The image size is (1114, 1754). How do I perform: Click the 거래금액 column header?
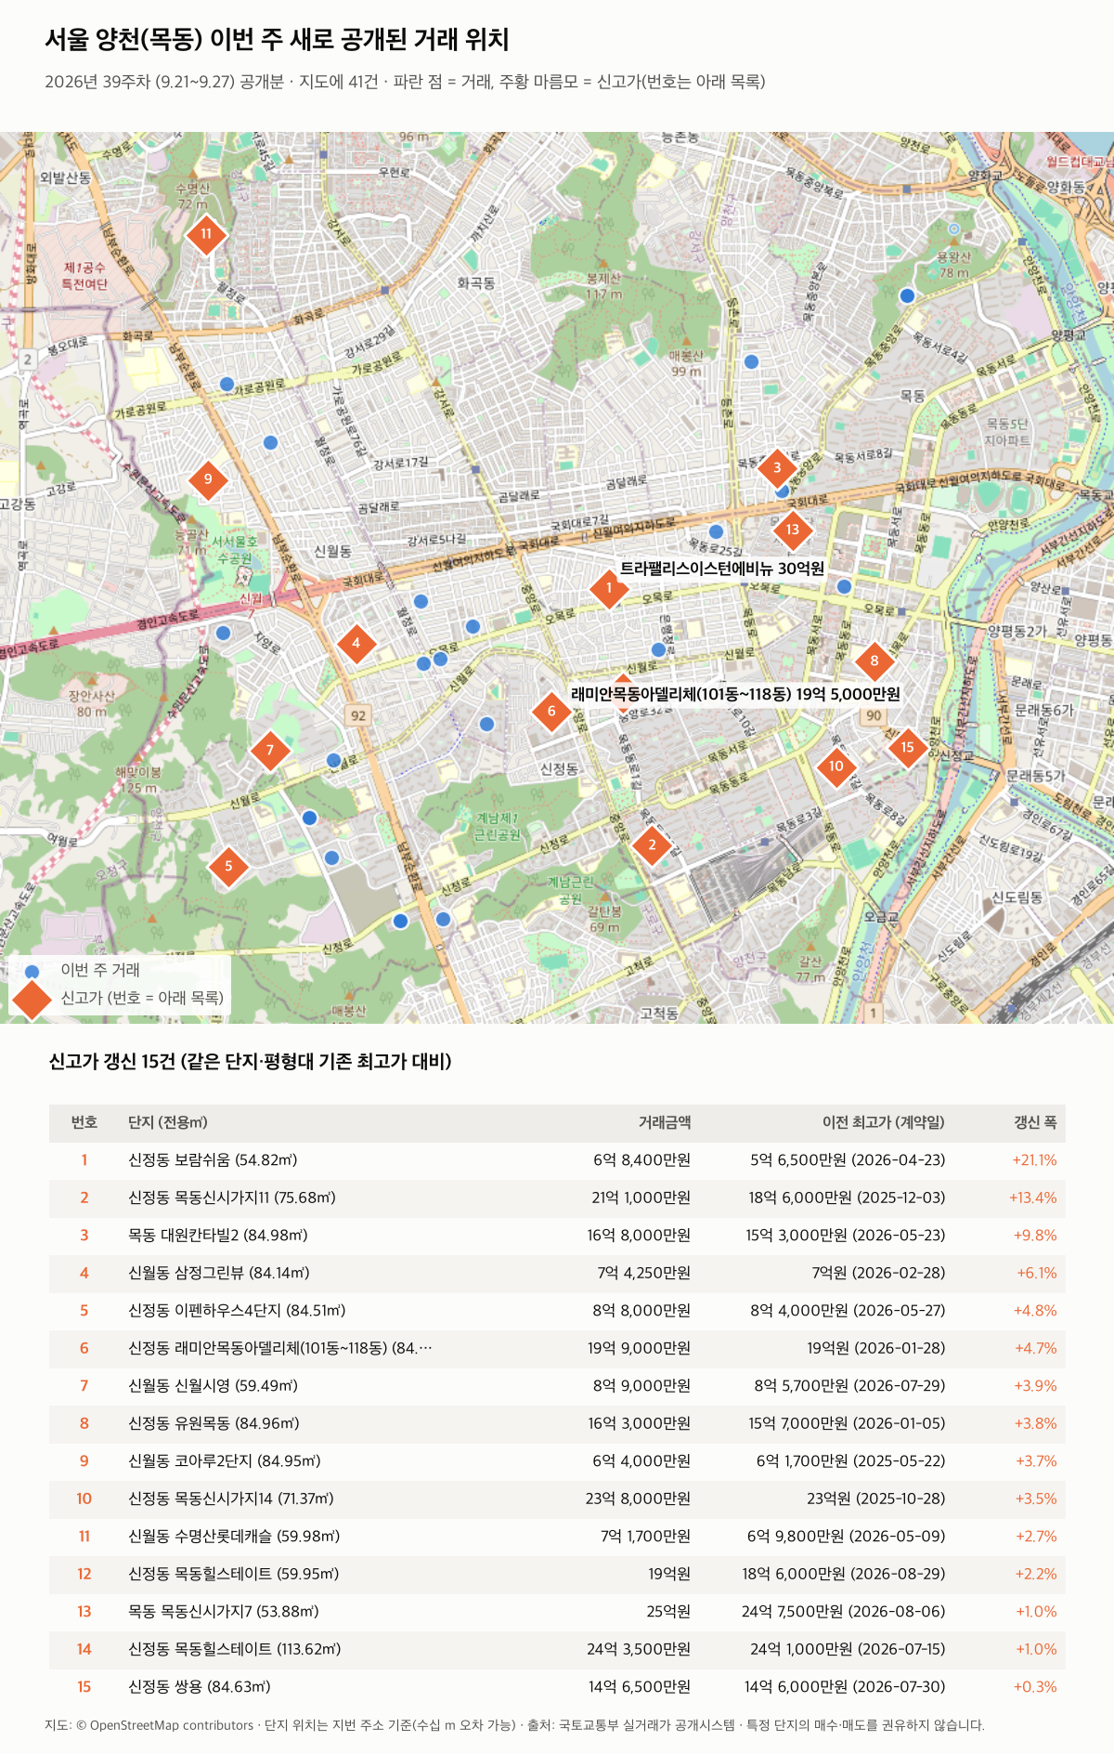[665, 1122]
